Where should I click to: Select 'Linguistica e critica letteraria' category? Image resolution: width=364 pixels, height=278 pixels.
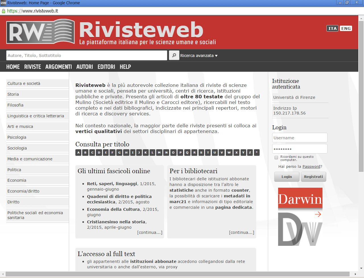tap(38, 116)
